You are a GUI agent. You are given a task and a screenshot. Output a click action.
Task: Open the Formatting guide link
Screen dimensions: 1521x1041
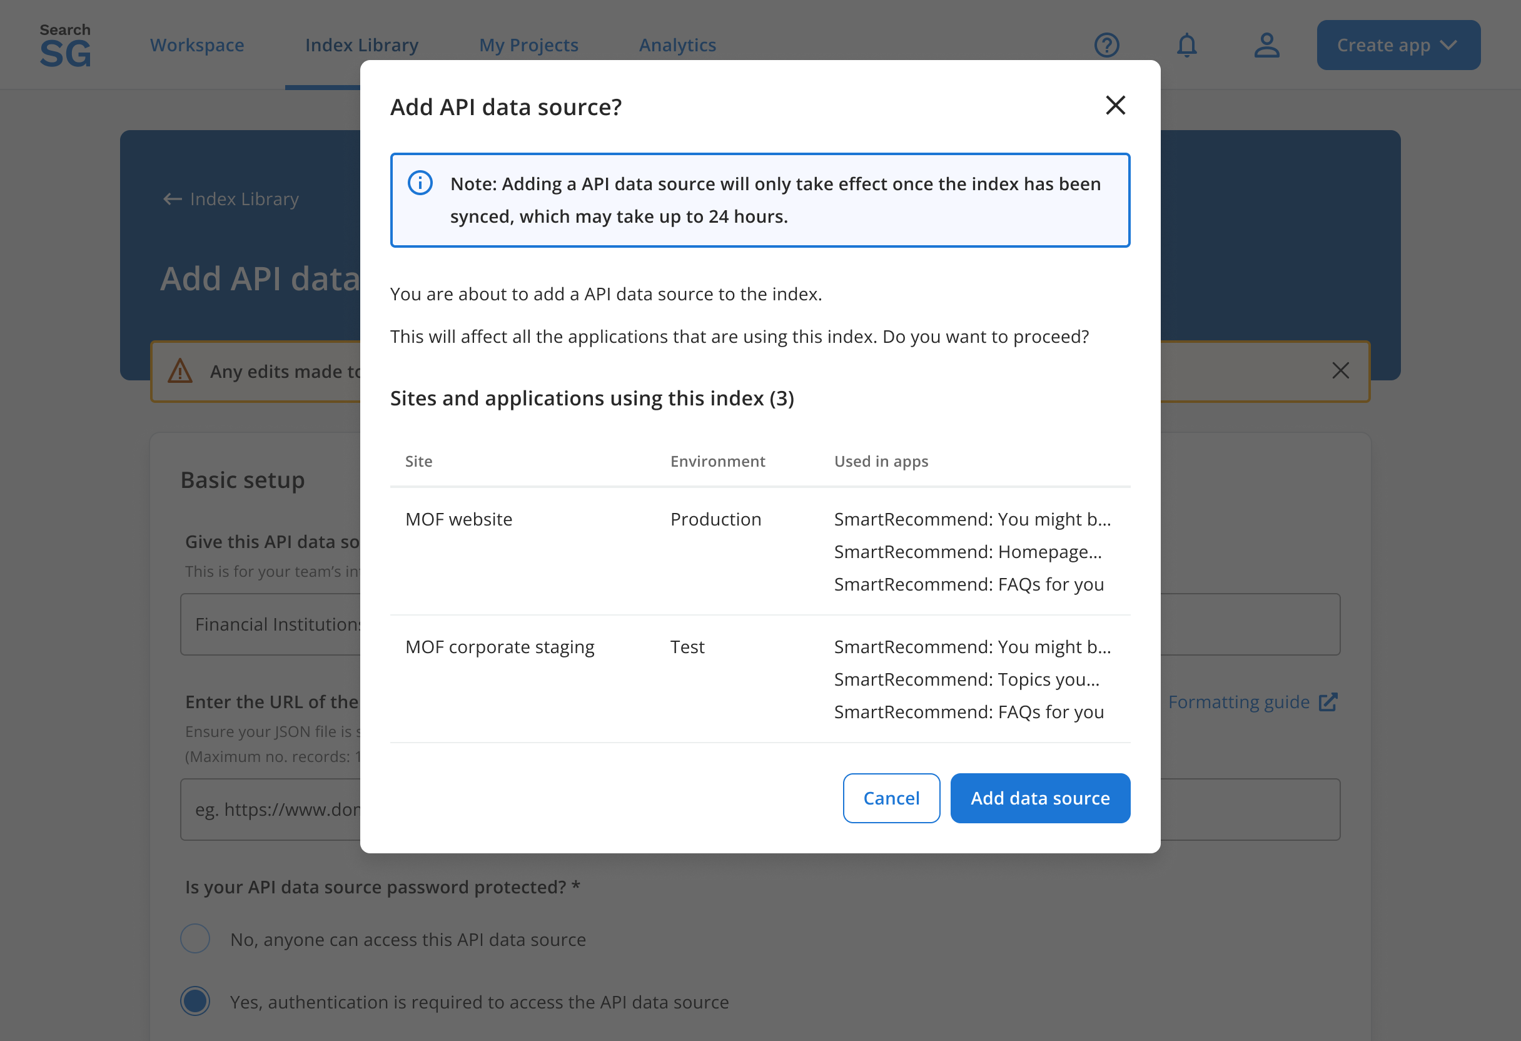1239,702
